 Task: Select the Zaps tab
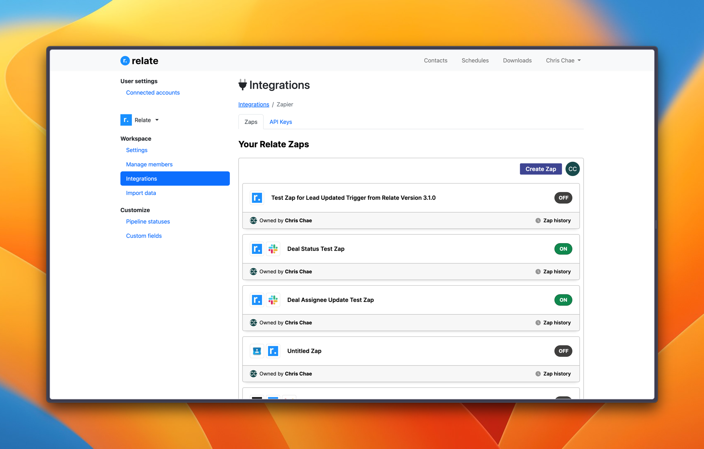point(251,122)
